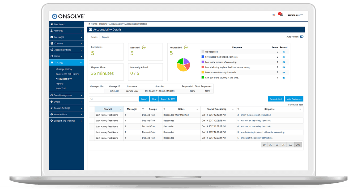Expand the Account Settings sidebar menu

click(66, 50)
